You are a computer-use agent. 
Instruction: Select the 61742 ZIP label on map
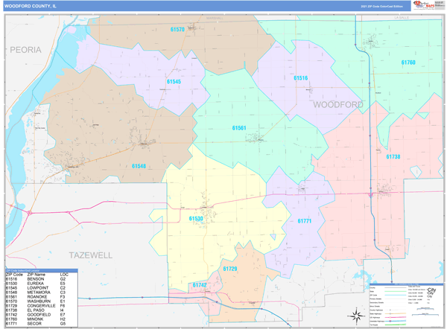[200, 285]
